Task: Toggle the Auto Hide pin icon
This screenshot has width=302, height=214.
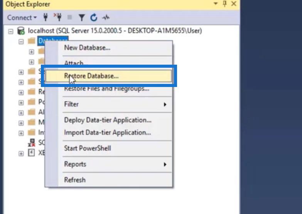Action: coord(224,3)
